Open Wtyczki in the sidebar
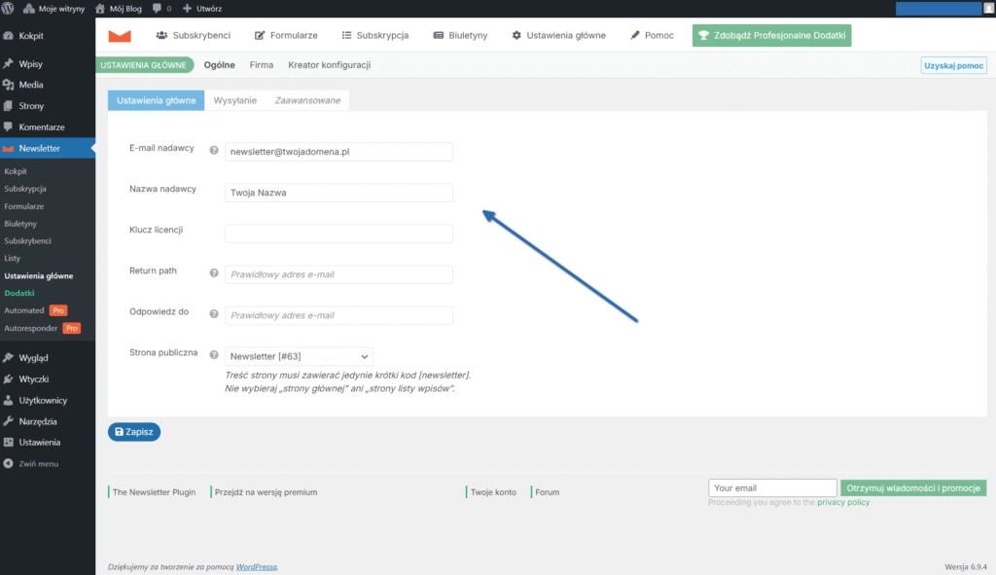This screenshot has width=996, height=575. (33, 378)
